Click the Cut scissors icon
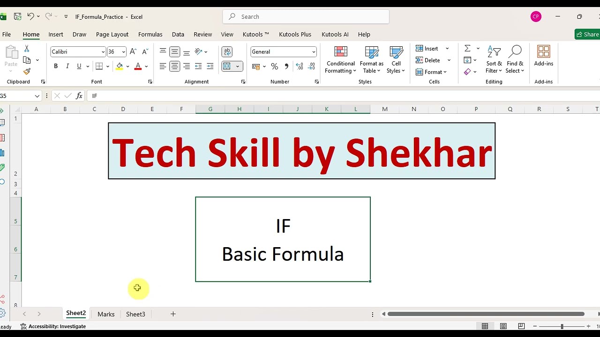This screenshot has width=600, height=337. [x=27, y=49]
